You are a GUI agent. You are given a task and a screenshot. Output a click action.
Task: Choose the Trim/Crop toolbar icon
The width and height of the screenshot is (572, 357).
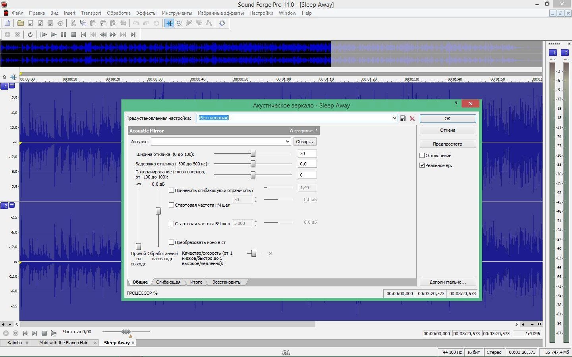coord(123,23)
